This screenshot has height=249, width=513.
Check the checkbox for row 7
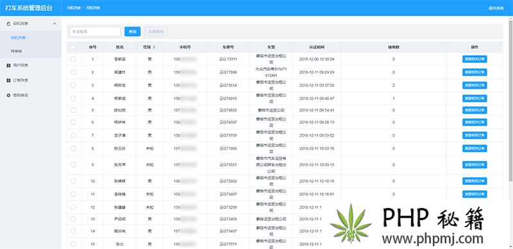(73, 135)
